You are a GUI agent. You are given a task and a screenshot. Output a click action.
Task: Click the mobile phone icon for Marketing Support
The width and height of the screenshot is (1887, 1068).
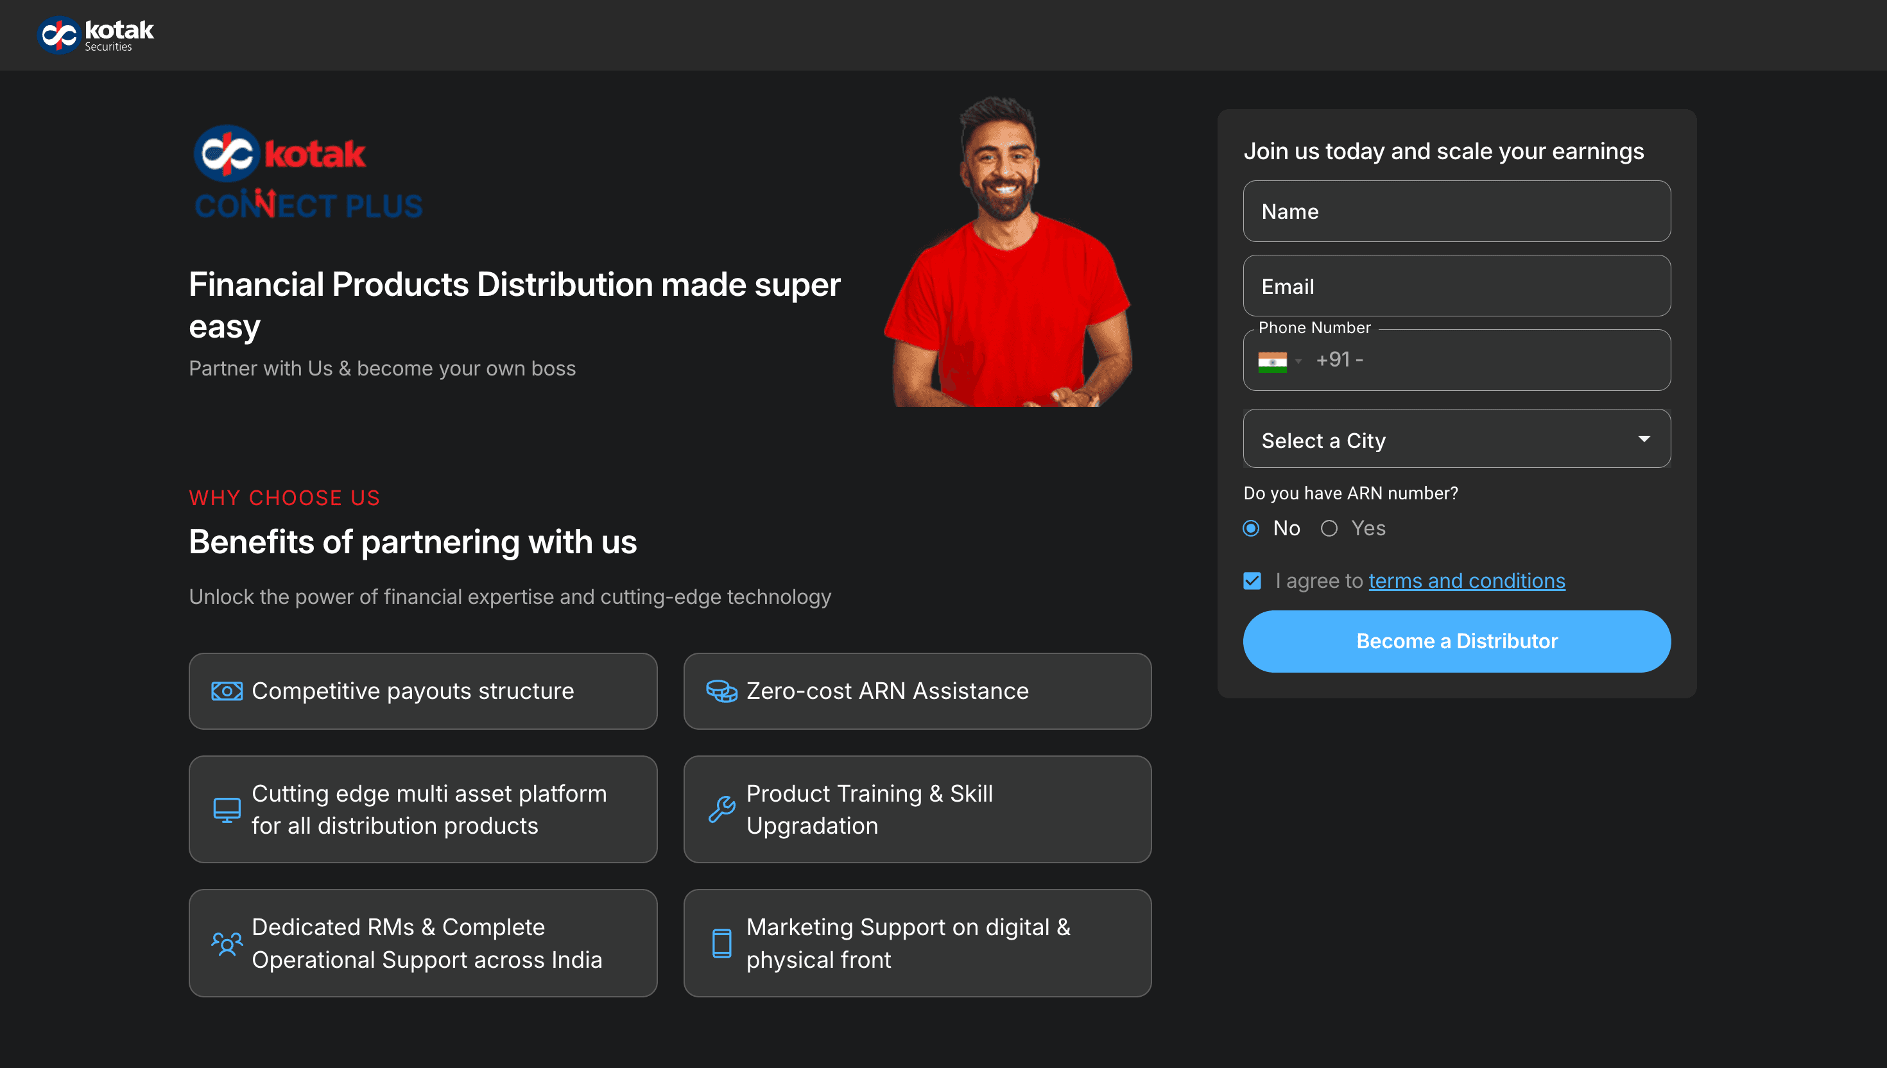pos(721,943)
